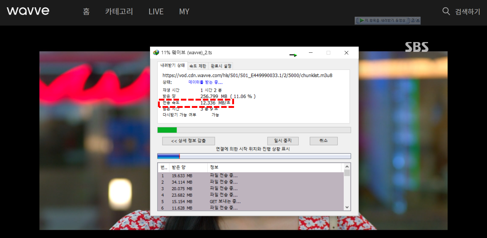Viewport: 487px width, 238px height.
Task: Open the 홈 menu item
Action: tap(86, 12)
